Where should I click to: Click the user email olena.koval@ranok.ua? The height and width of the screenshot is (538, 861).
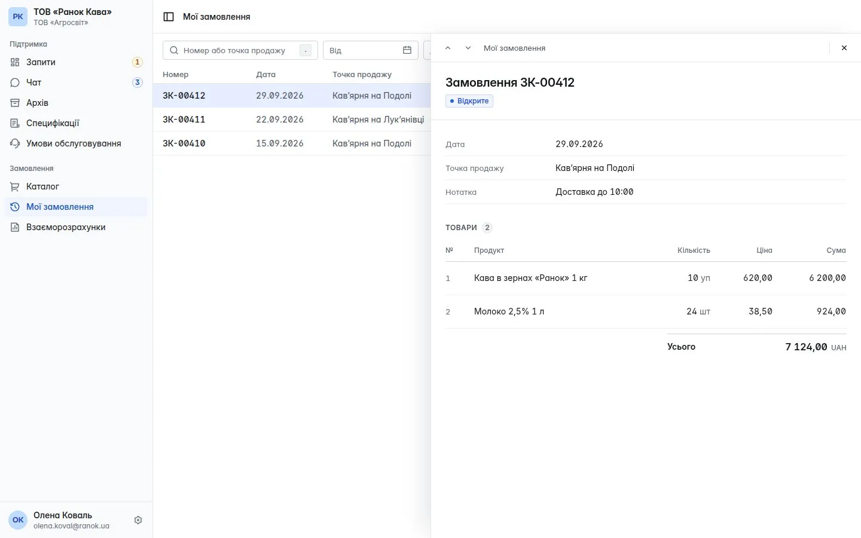71,526
